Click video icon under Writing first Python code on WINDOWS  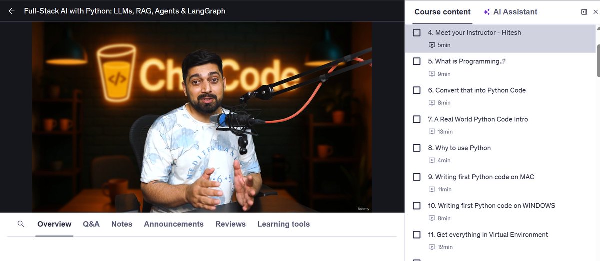click(x=432, y=218)
